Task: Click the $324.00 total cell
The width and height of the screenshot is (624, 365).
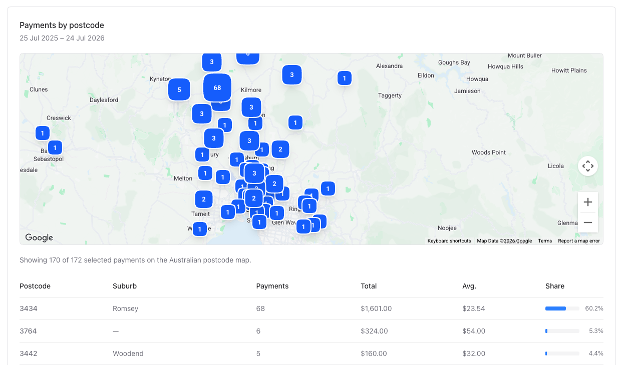Action: 374,331
